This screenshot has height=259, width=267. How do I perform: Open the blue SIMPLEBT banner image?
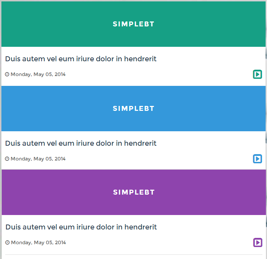pos(133,109)
